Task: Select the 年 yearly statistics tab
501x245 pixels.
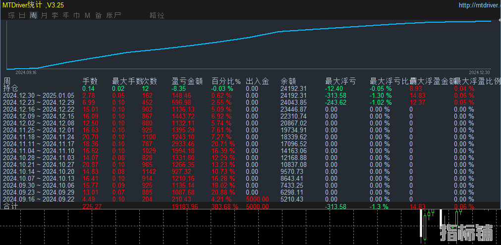Action: (x=66, y=15)
